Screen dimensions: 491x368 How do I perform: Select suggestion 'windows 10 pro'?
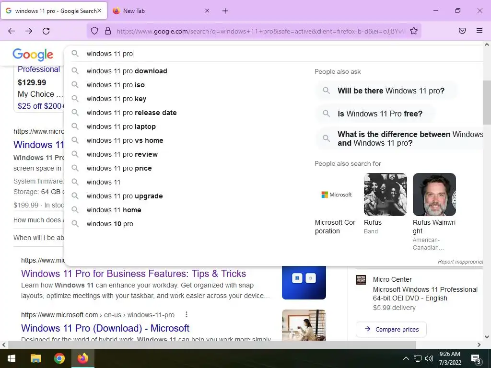point(110,224)
